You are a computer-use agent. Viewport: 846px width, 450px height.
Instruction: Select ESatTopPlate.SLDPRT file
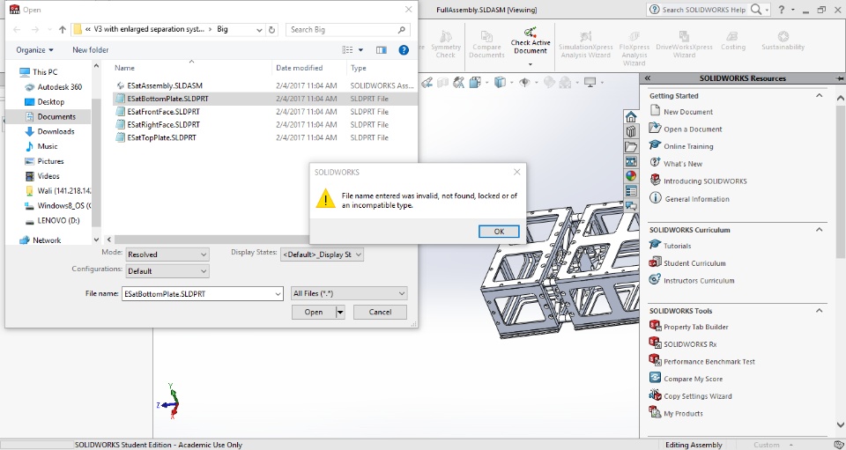[x=161, y=137]
